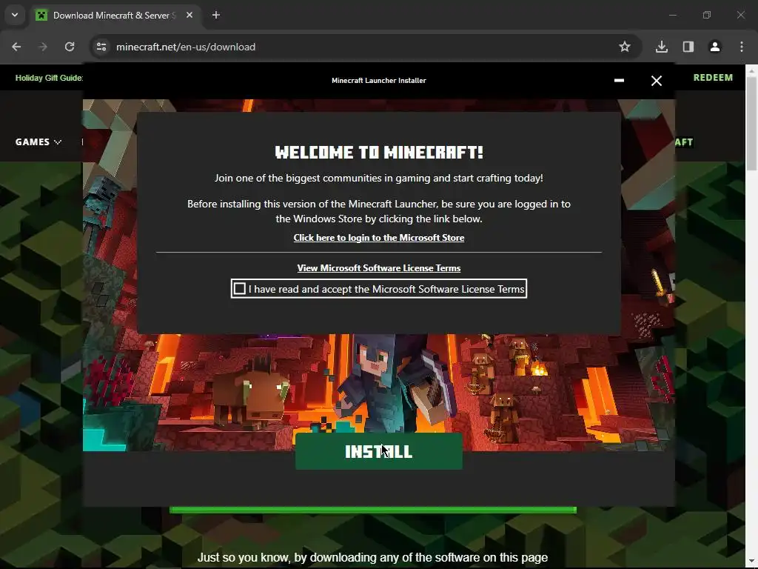Bookmark this page with the star icon
This screenshot has width=758, height=569.
[x=625, y=47]
